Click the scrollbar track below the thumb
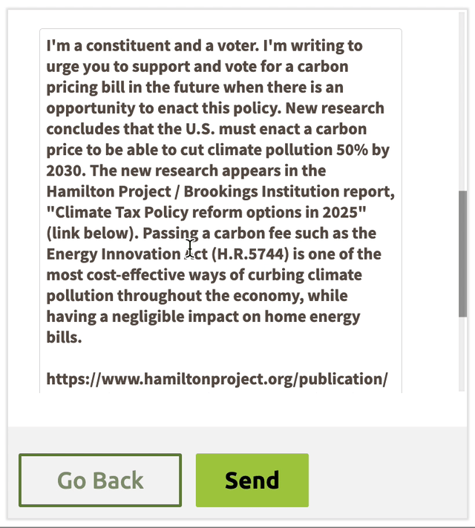The width and height of the screenshot is (475, 528). click(x=462, y=354)
